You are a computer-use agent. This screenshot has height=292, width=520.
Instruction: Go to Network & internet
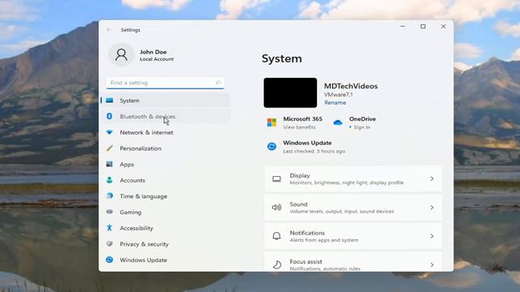coord(165,132)
